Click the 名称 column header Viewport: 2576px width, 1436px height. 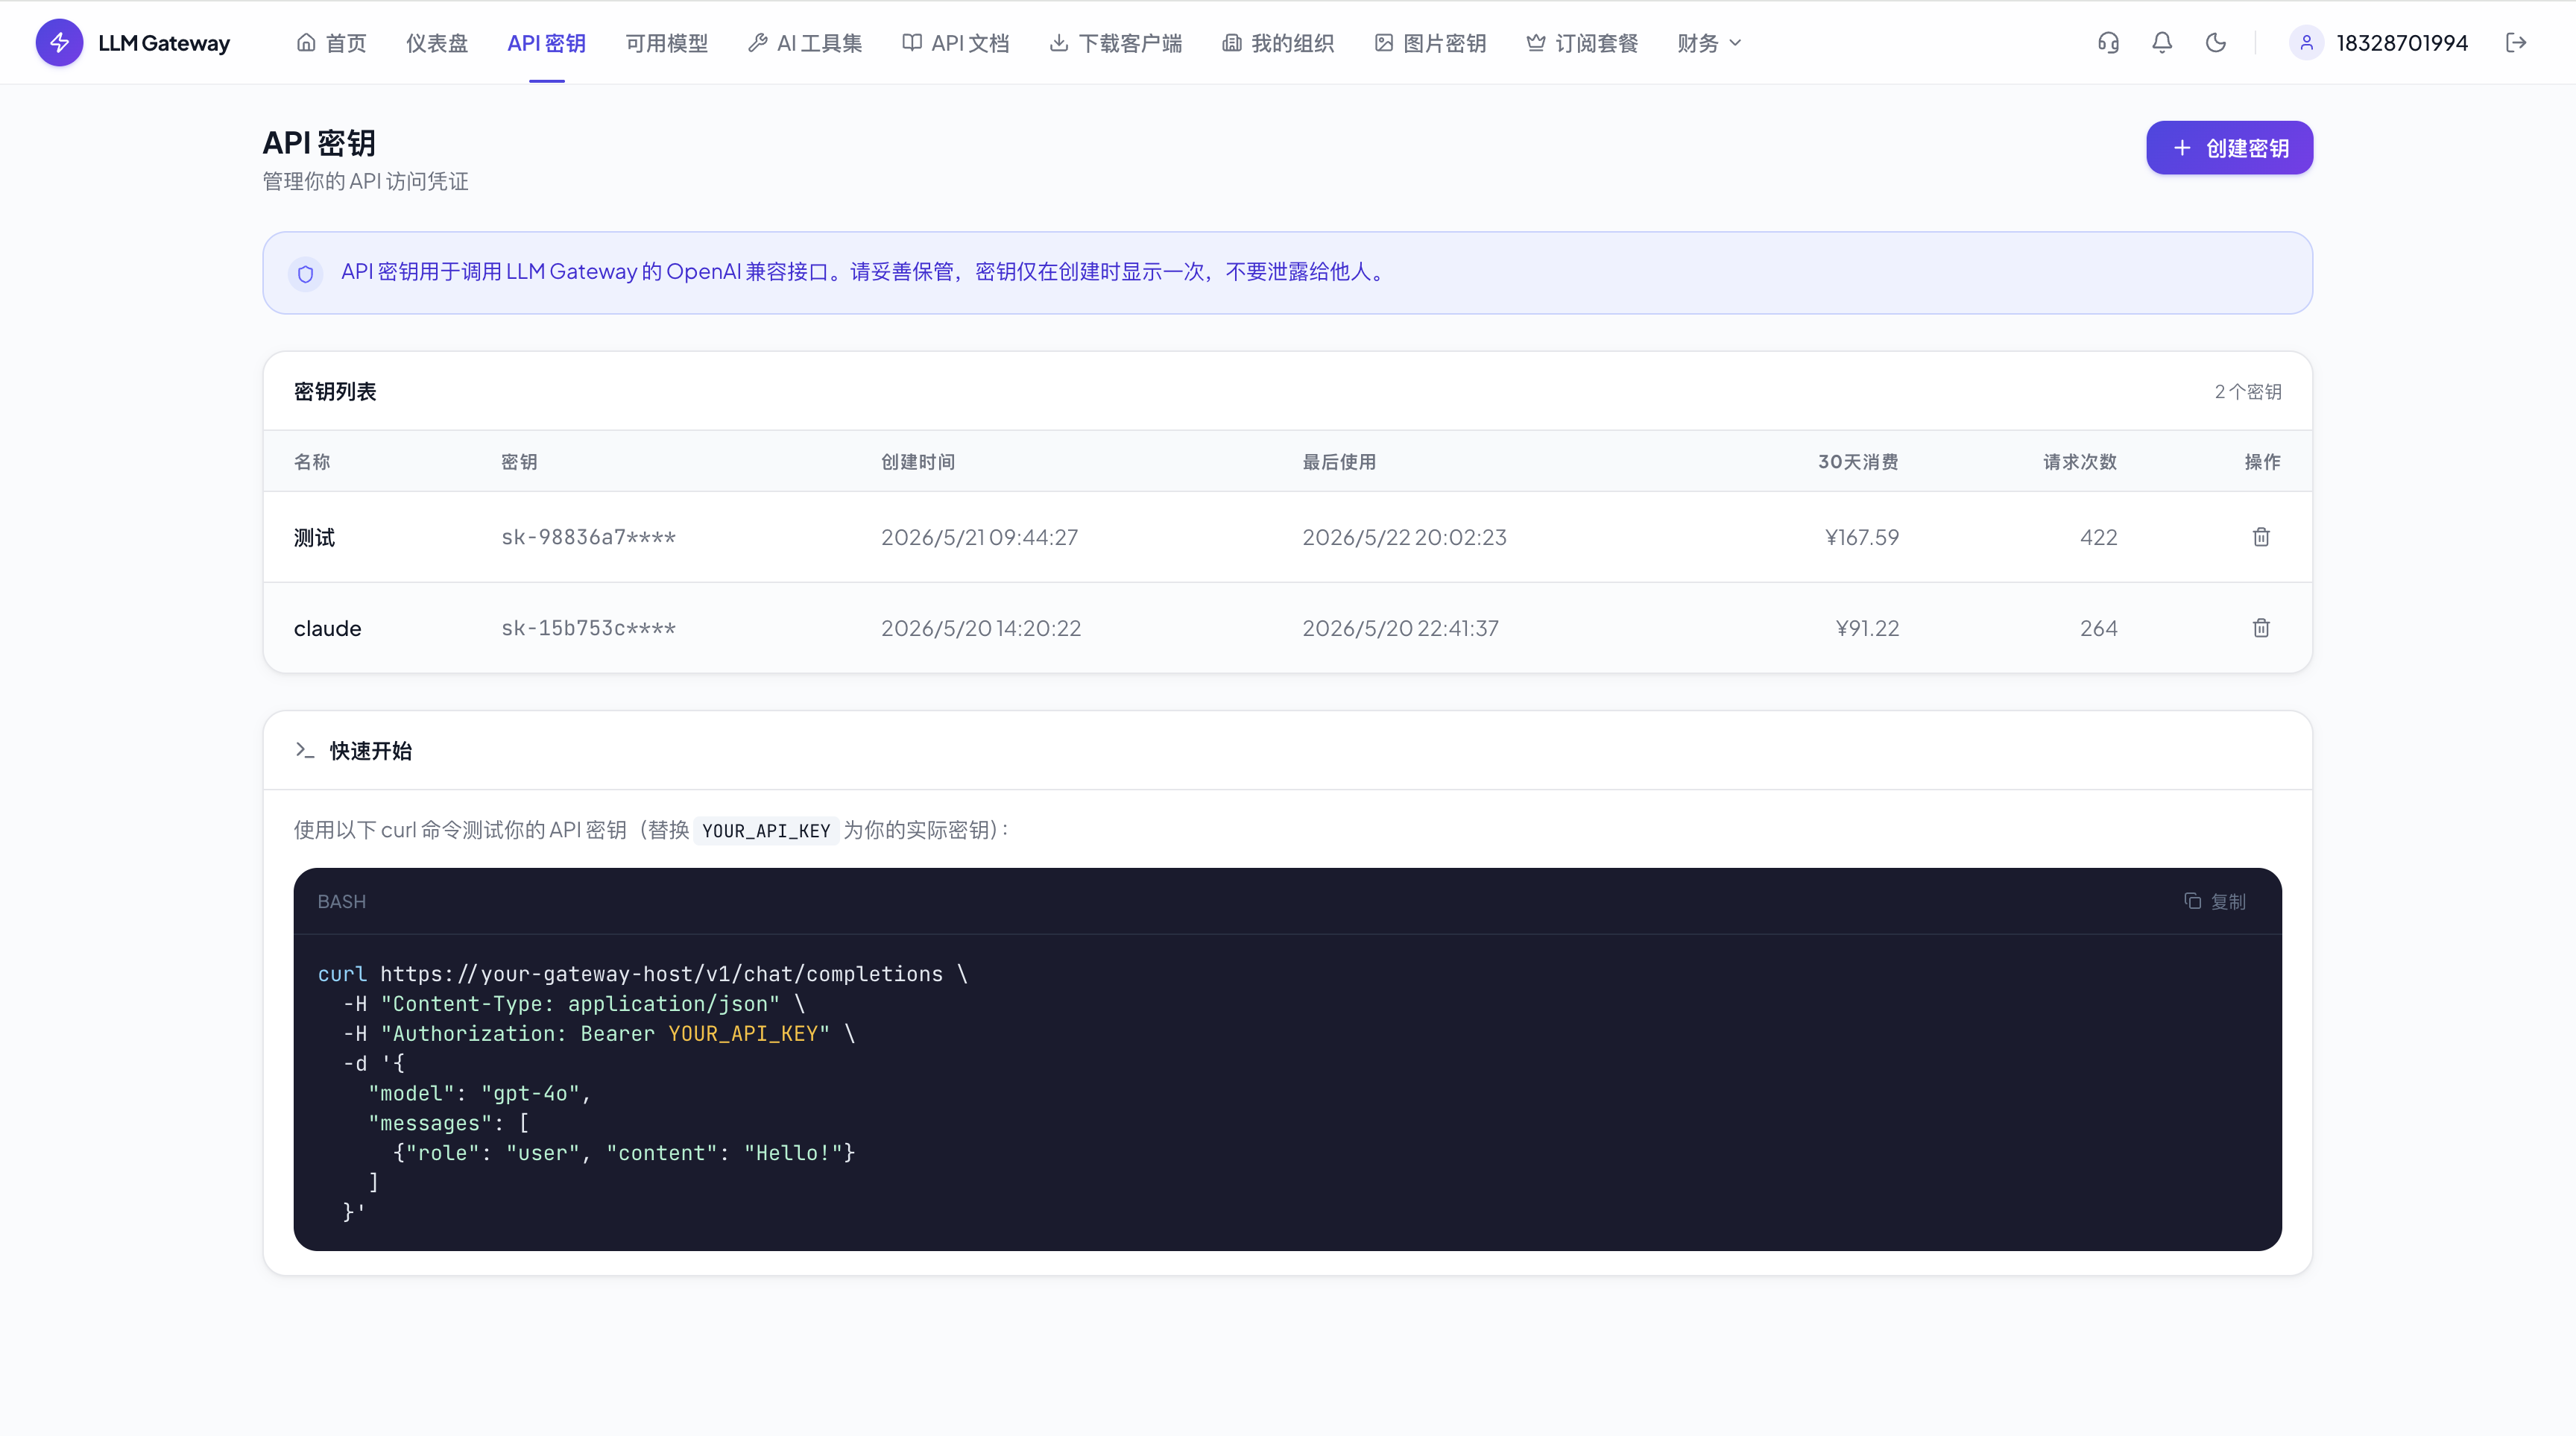[311, 462]
